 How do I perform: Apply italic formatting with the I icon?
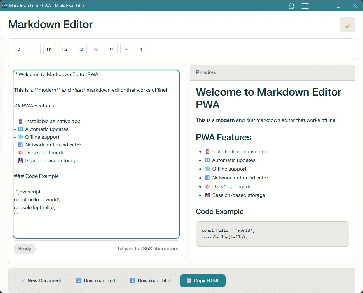coord(34,49)
